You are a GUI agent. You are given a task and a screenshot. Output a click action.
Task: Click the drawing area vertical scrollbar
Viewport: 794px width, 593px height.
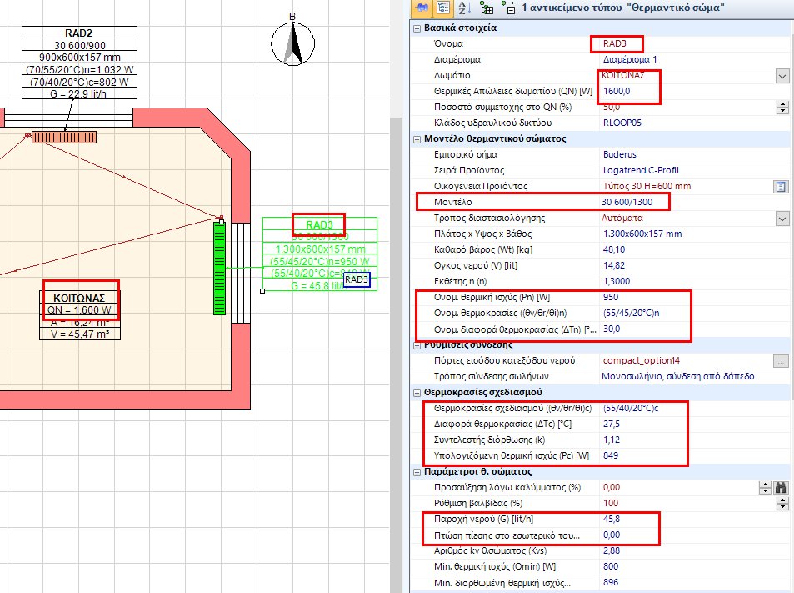coord(396,354)
